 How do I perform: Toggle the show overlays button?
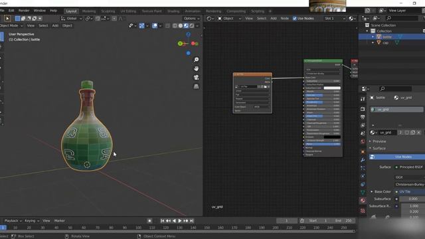point(155,26)
